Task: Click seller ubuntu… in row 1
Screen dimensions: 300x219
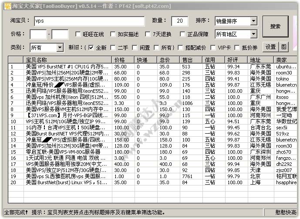Action: click(286, 67)
